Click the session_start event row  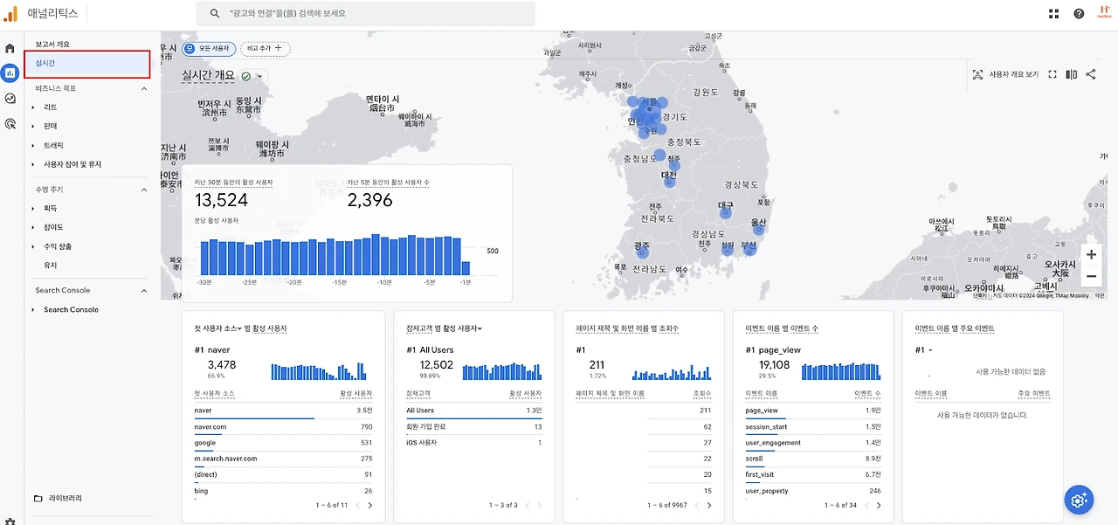click(813, 427)
